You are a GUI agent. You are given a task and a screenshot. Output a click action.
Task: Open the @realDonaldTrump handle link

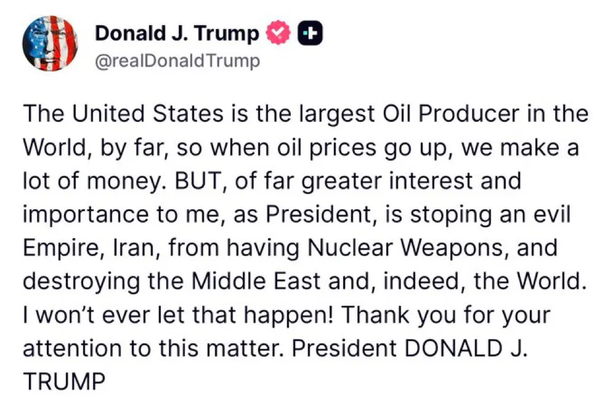tap(177, 61)
